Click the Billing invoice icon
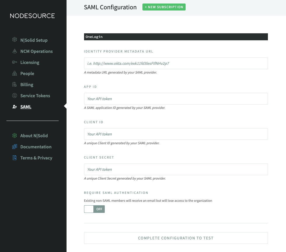Image resolution: width=286 pixels, height=252 pixels. 15,84
